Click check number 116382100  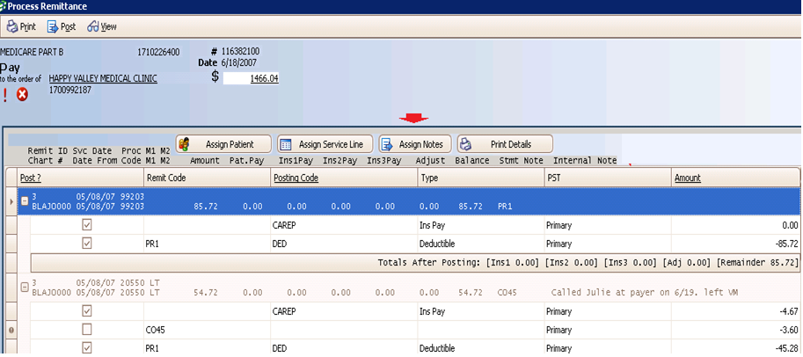pos(240,51)
